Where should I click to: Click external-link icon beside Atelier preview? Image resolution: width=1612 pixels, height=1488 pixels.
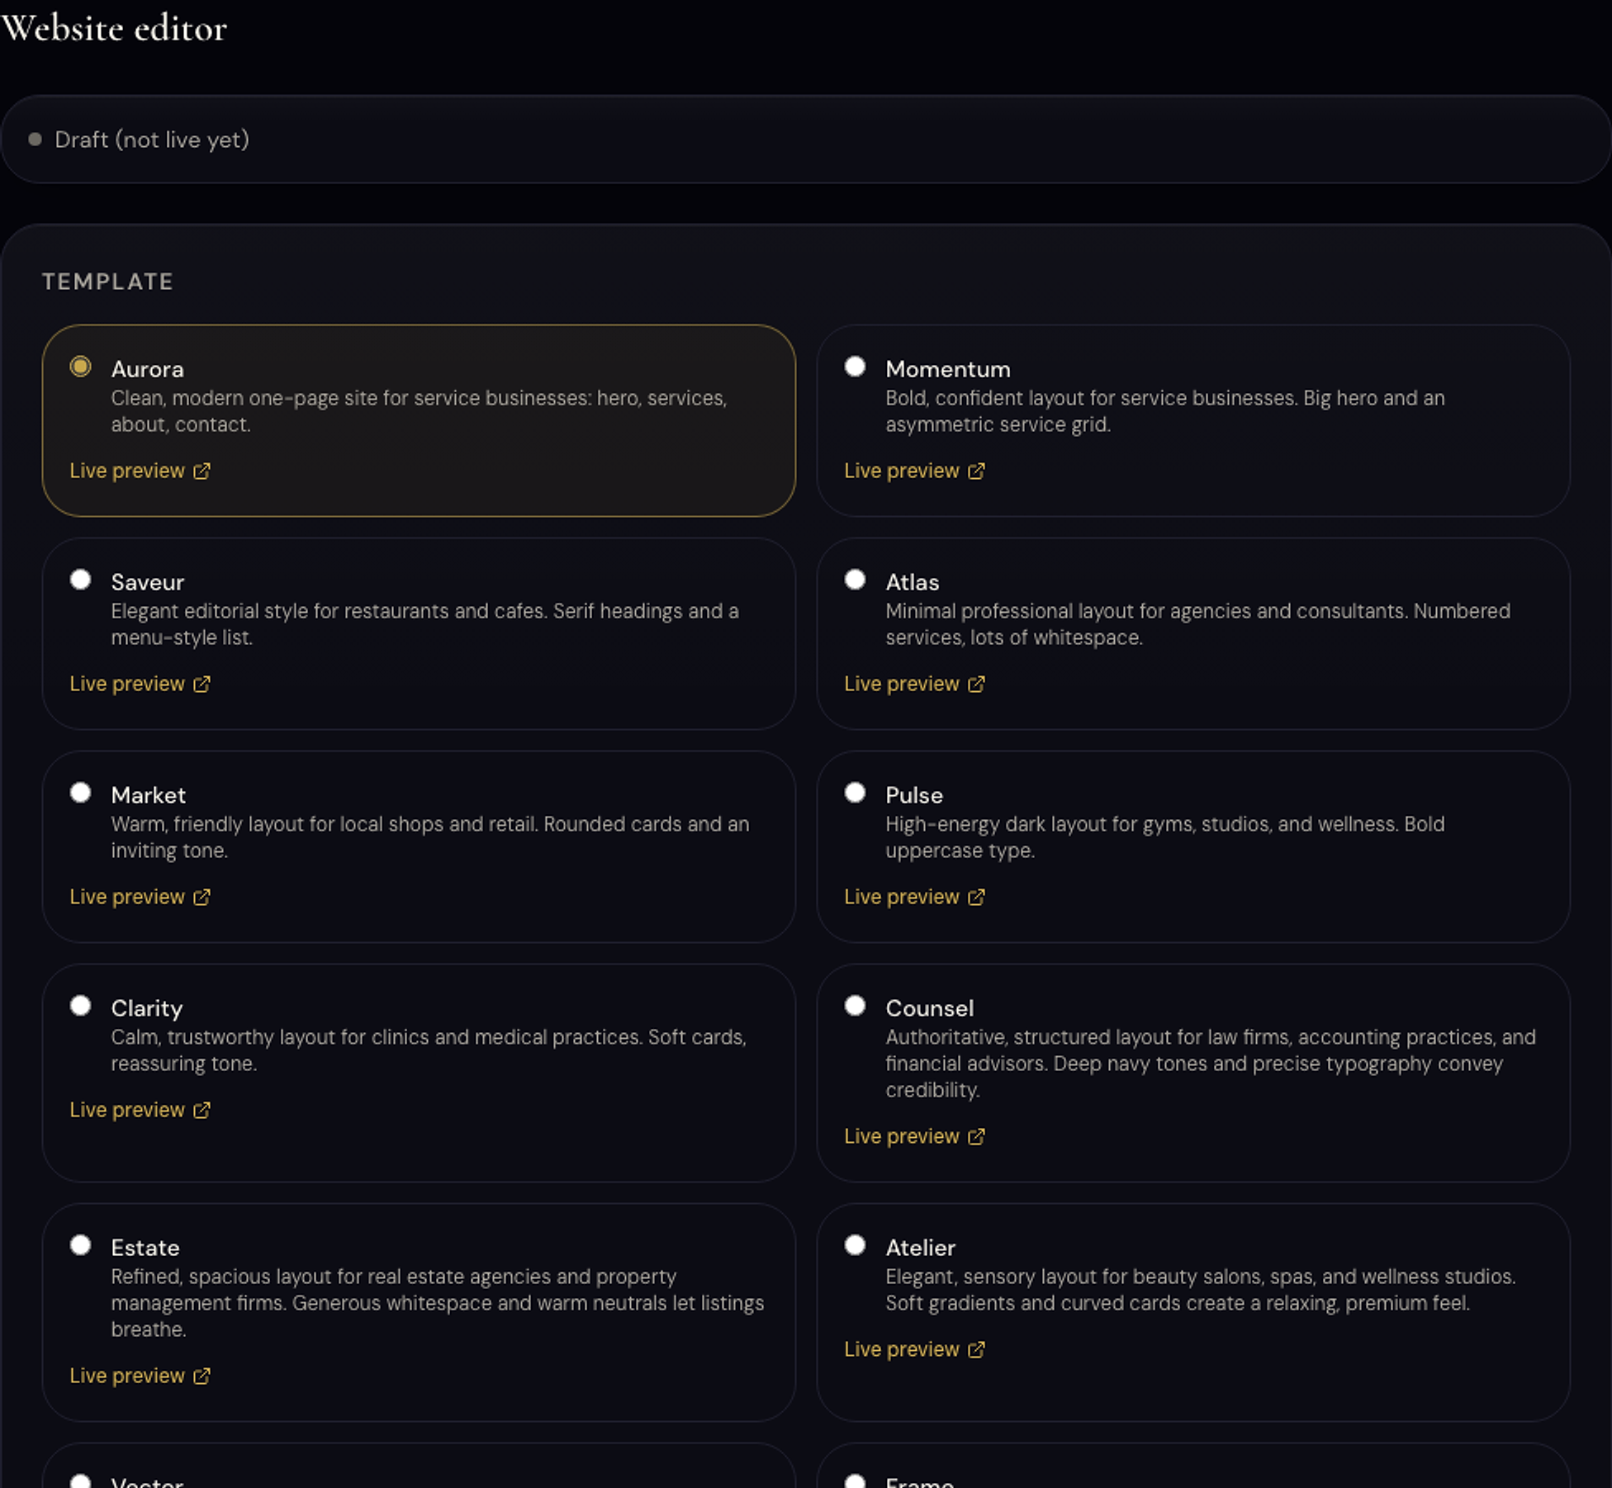point(976,1349)
